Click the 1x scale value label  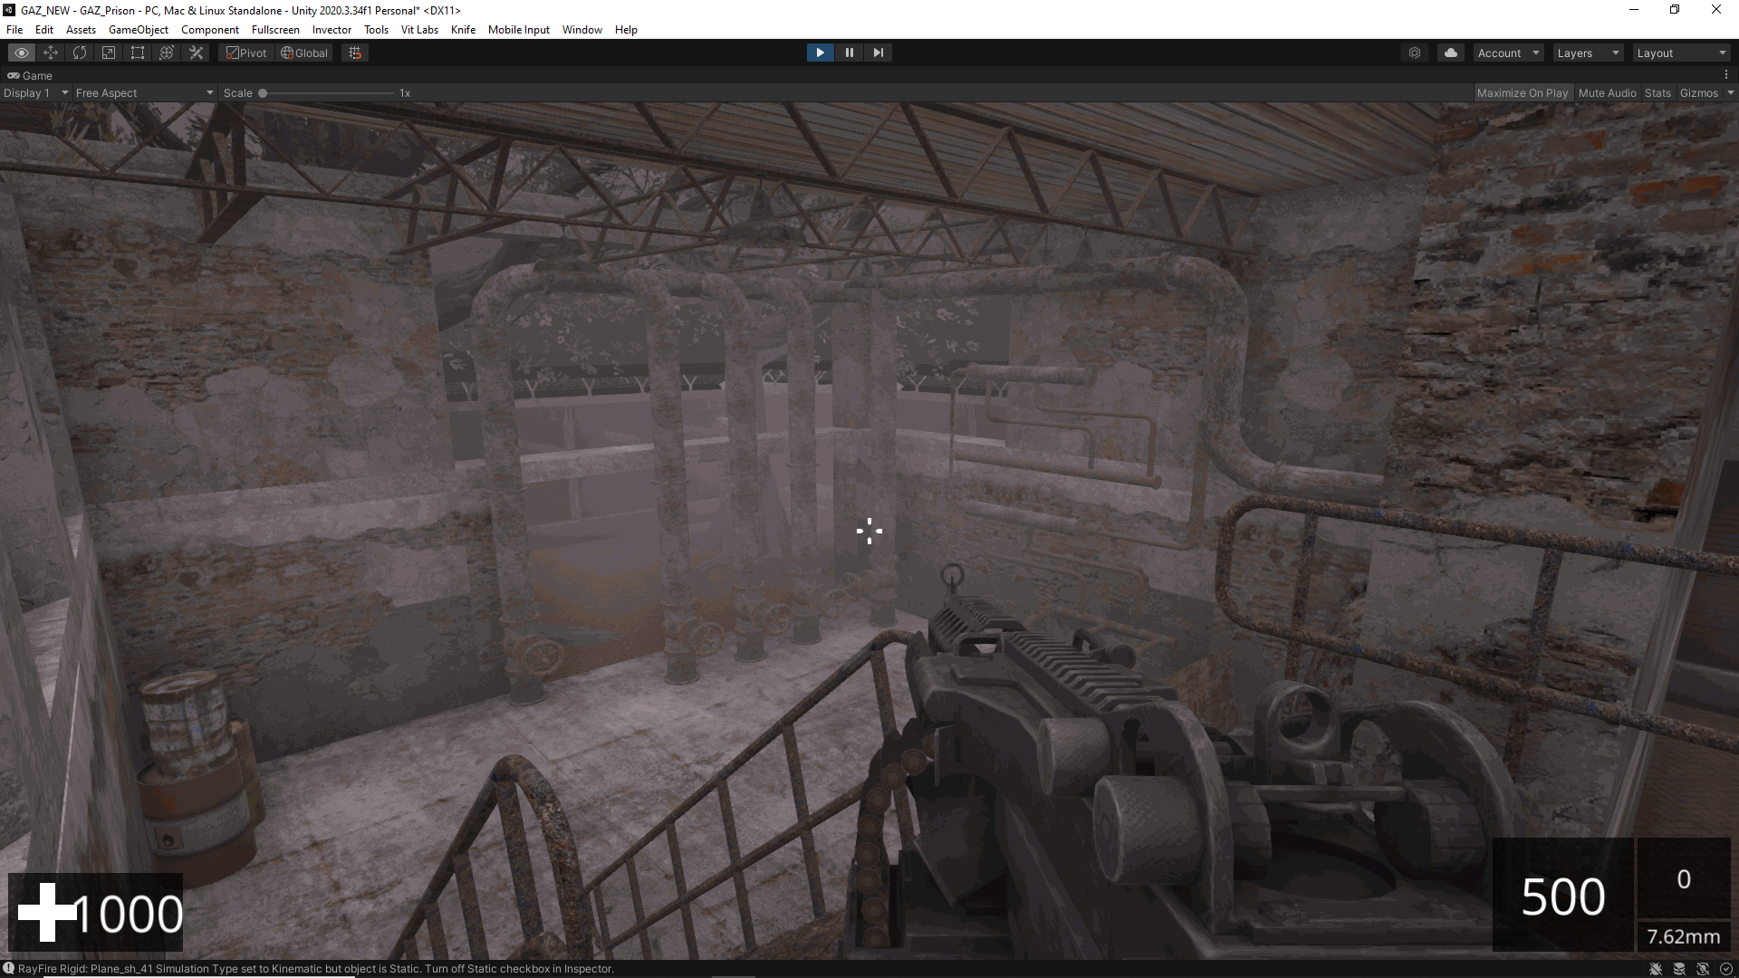405,92
